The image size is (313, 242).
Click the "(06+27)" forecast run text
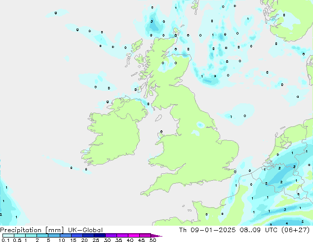[295, 230]
